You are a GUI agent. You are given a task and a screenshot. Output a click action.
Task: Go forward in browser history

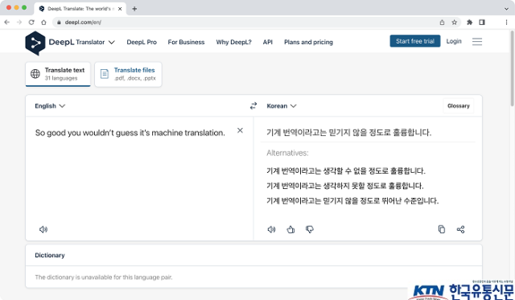coord(19,23)
